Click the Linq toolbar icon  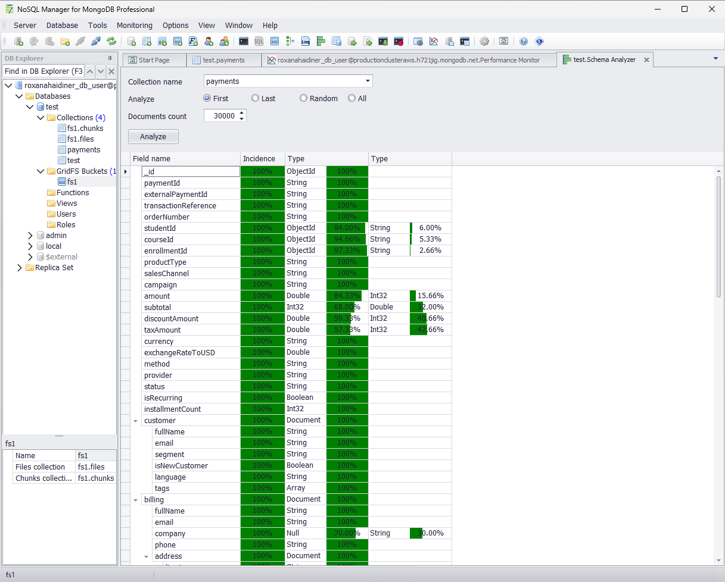tap(306, 41)
